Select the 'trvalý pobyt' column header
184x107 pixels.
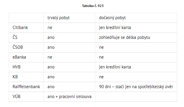click(58, 18)
